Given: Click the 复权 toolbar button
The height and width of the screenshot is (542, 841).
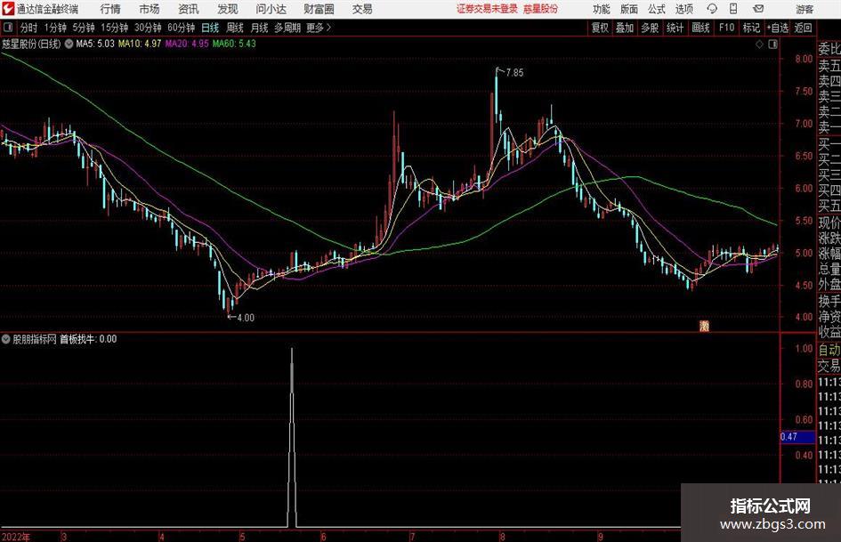Looking at the screenshot, I should tap(600, 28).
